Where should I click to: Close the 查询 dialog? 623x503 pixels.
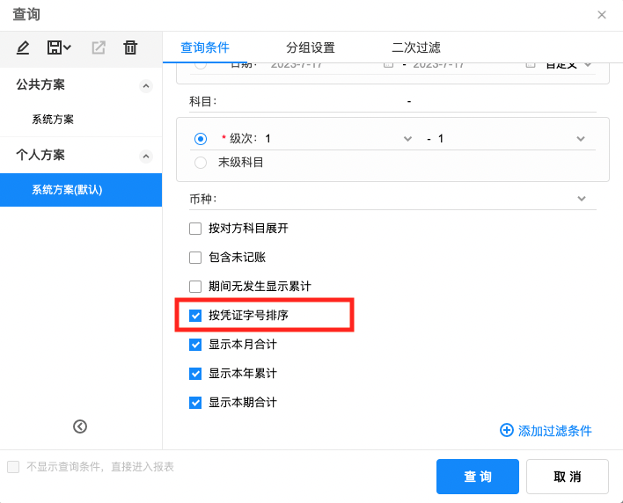tap(602, 15)
